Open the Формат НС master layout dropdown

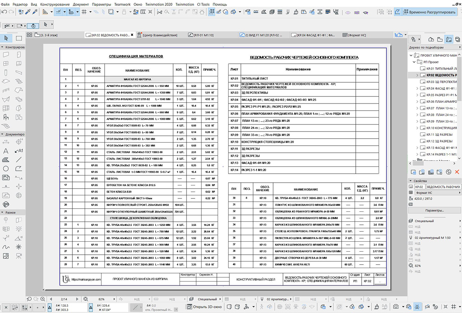438,193
